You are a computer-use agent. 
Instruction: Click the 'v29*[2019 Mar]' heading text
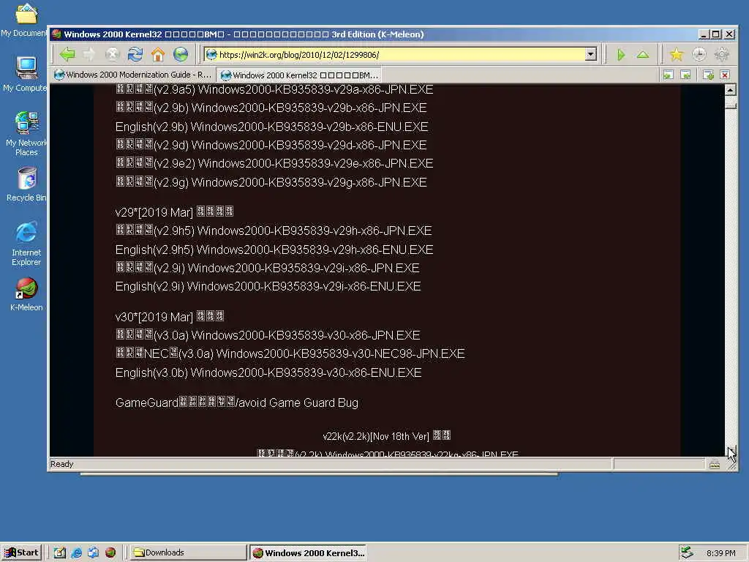pyautogui.click(x=154, y=212)
